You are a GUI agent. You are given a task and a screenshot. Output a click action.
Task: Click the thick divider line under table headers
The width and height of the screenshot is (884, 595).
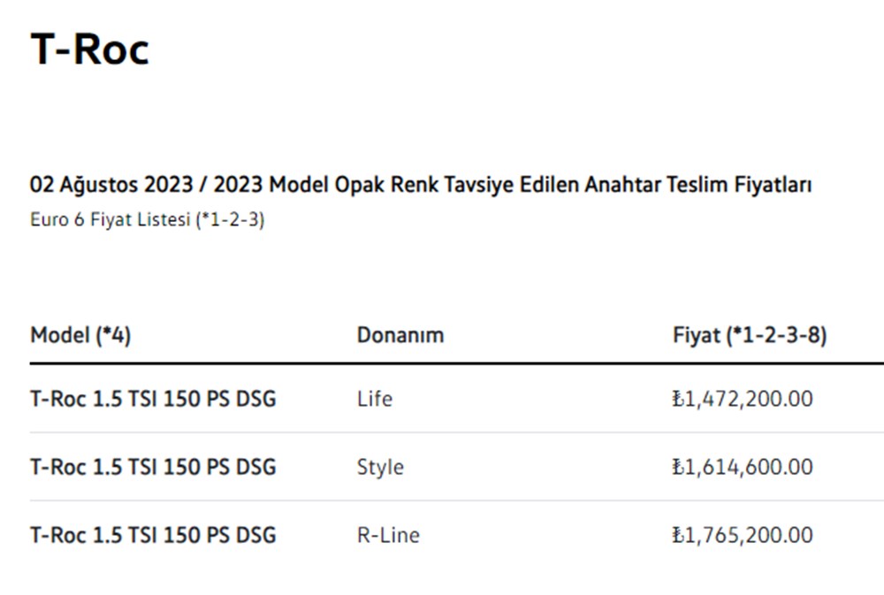[x=442, y=363]
